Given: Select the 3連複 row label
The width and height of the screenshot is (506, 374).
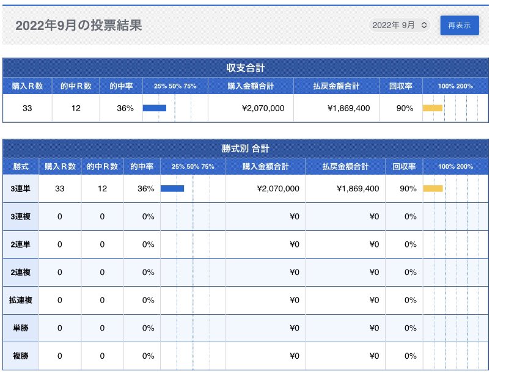Looking at the screenshot, I should click(21, 216).
